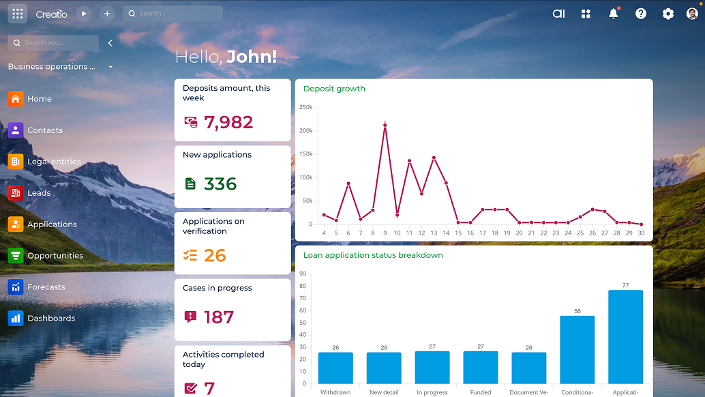Viewport: 705px width, 397px height.
Task: Open the Leads section
Action: pyautogui.click(x=39, y=193)
